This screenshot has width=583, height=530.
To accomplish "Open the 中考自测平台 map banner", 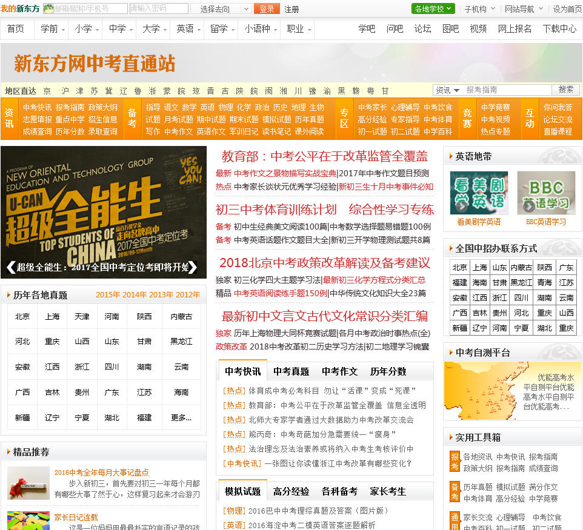I will click(x=512, y=391).
